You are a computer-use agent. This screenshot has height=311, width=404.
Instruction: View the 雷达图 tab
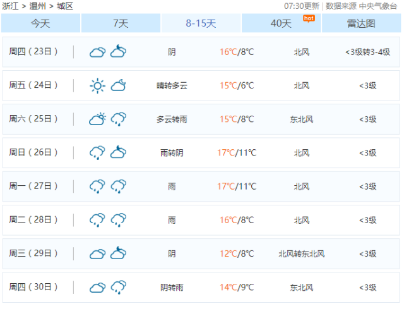pyautogui.click(x=361, y=23)
